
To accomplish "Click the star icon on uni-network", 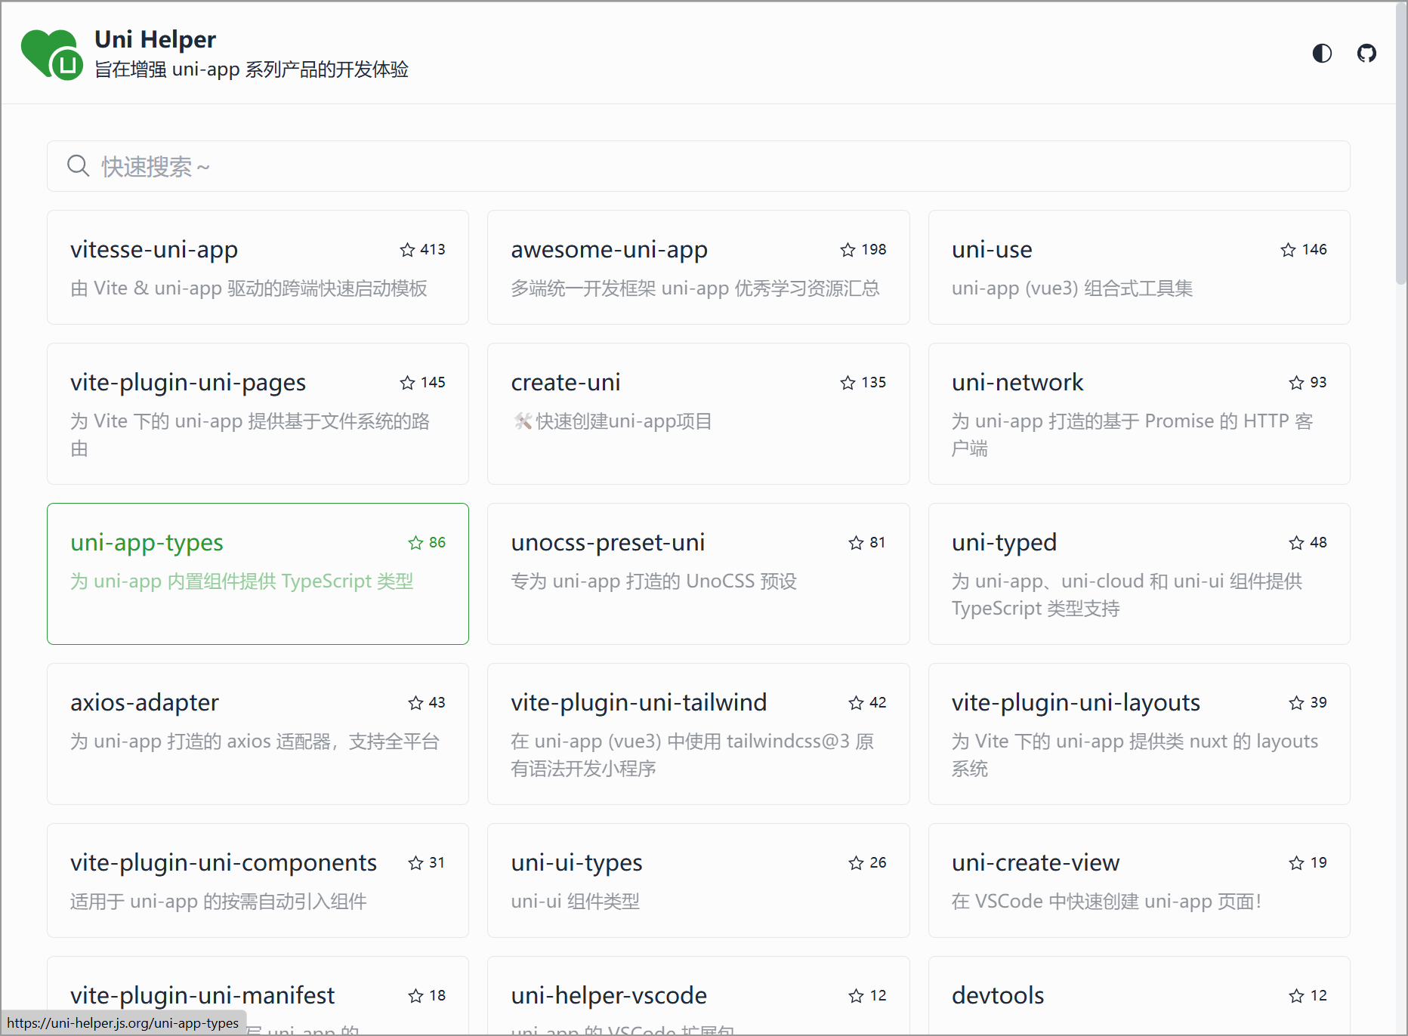I will 1296,383.
